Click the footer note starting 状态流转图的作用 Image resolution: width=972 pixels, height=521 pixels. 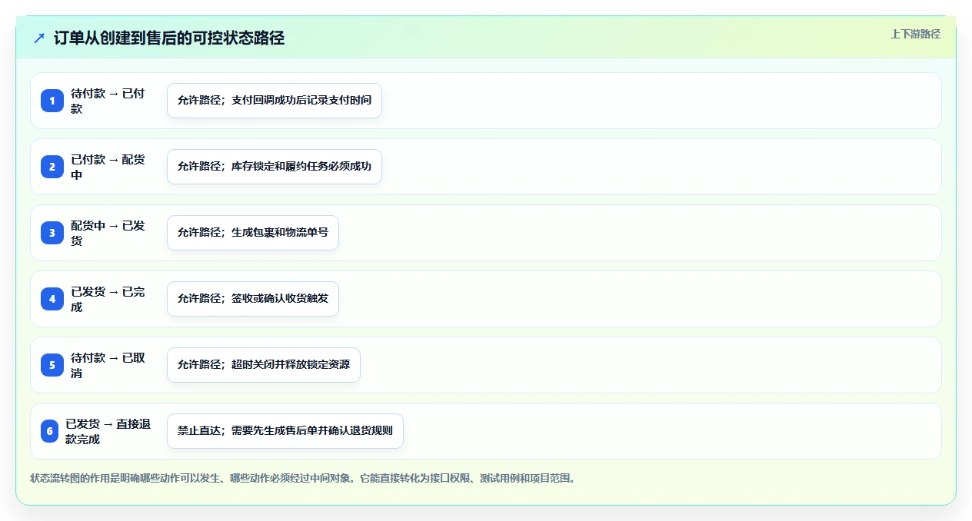tap(303, 478)
